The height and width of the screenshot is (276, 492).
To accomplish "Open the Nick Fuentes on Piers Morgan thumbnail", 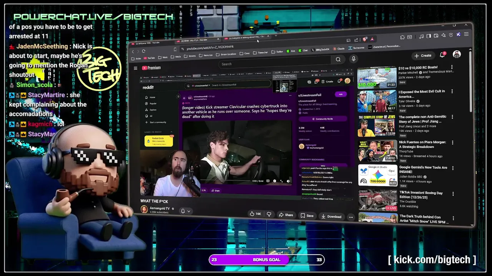I will pos(377,151).
